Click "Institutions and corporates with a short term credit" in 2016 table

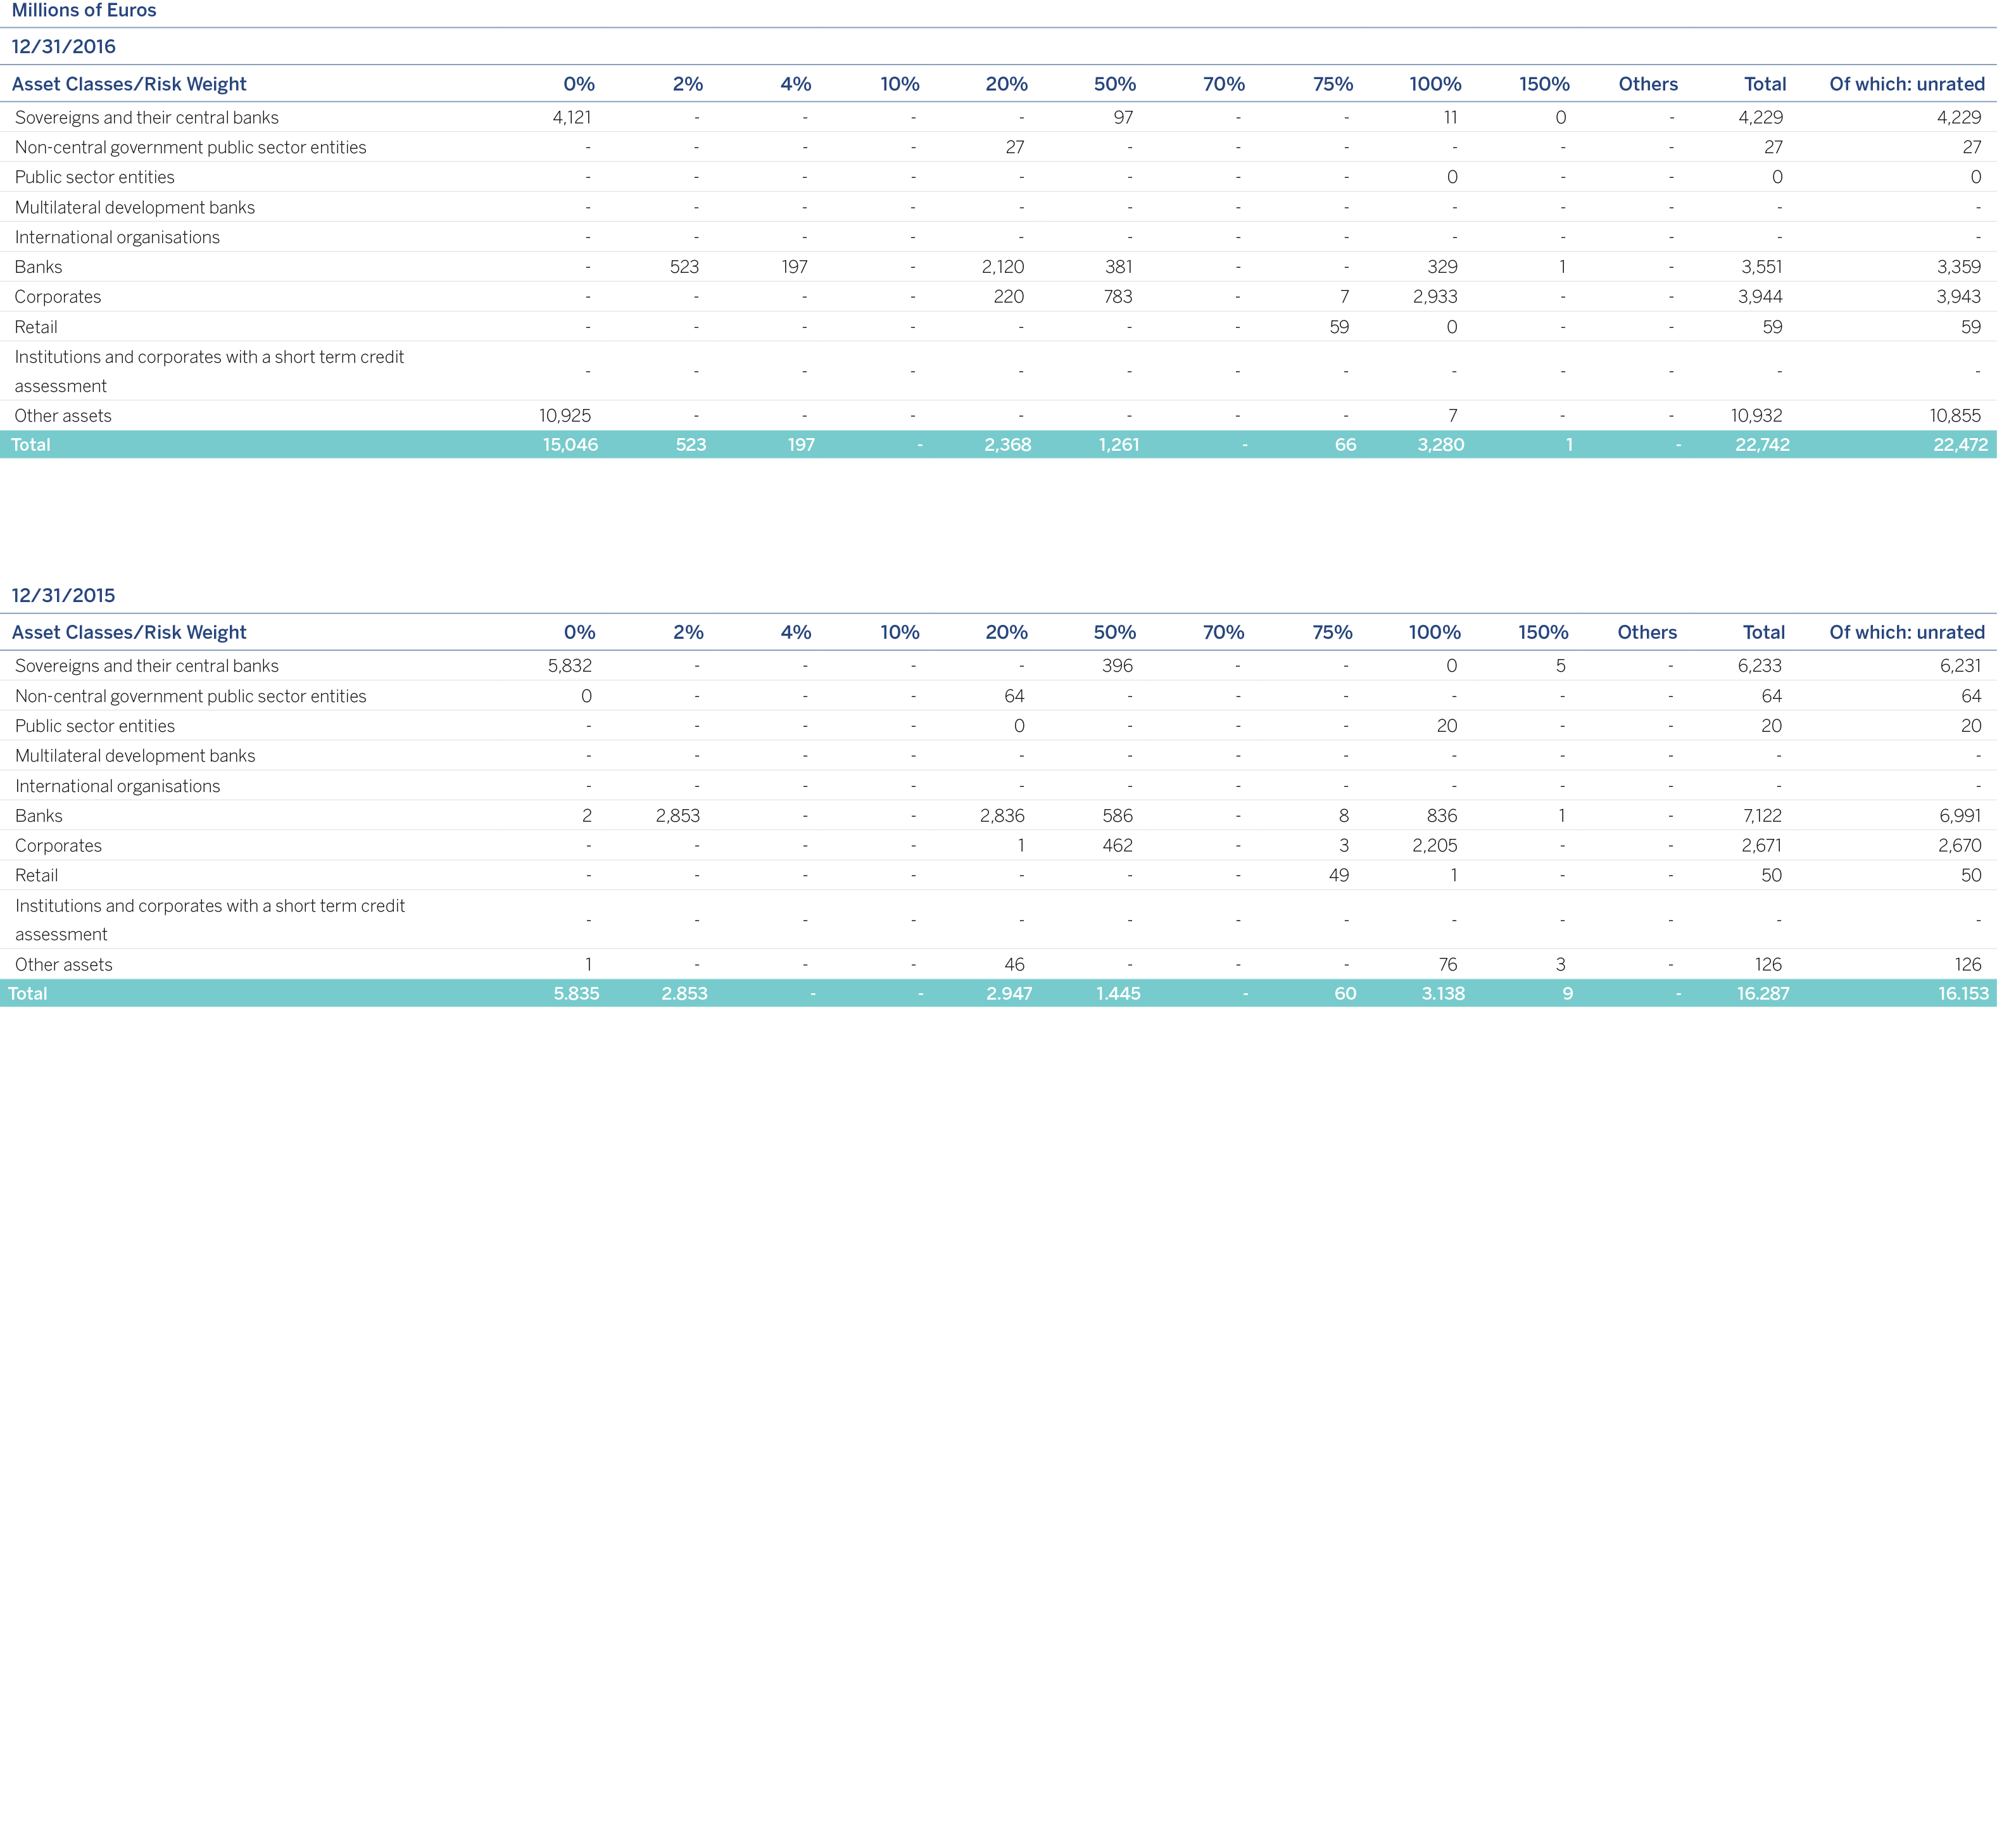209,358
